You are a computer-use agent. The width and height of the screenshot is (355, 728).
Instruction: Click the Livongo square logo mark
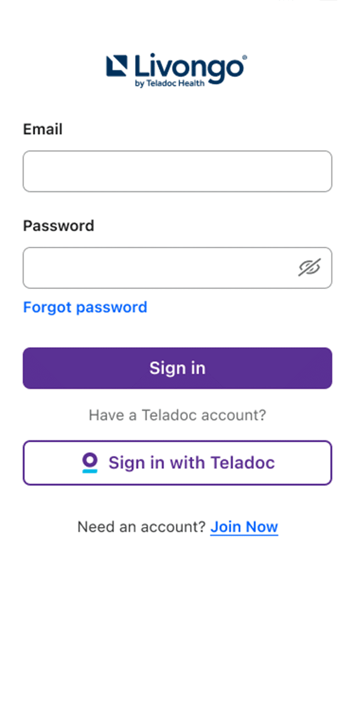pyautogui.click(x=117, y=65)
